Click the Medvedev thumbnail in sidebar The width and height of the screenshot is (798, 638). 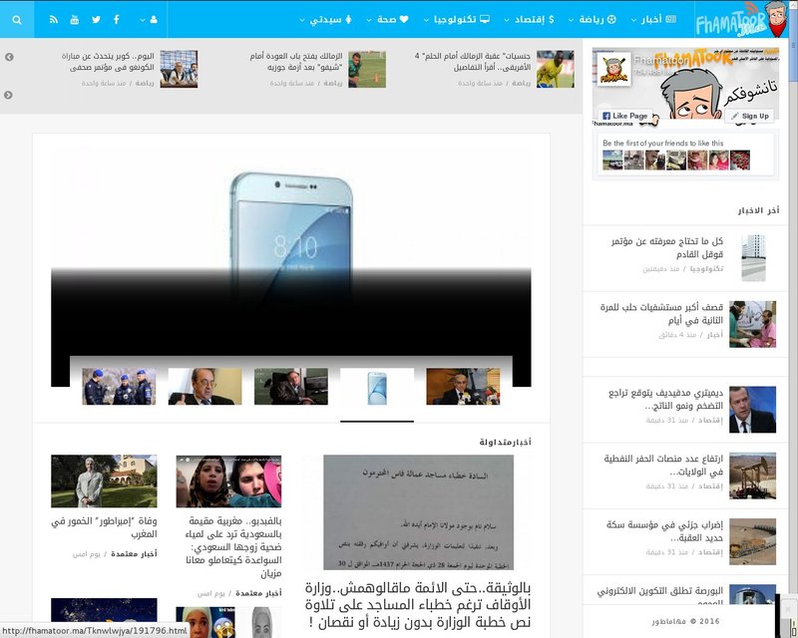click(x=753, y=410)
